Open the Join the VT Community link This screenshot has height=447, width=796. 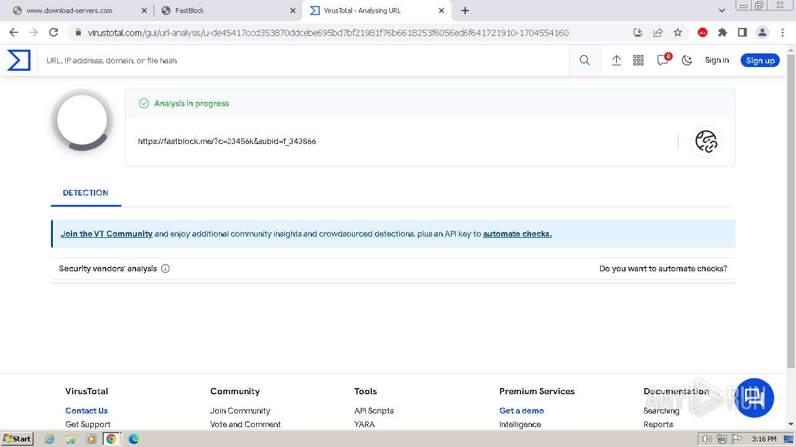pos(106,234)
